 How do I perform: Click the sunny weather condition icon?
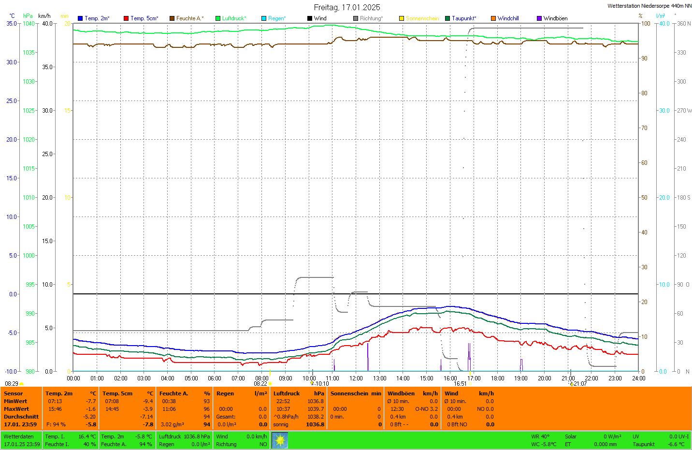pyautogui.click(x=280, y=440)
